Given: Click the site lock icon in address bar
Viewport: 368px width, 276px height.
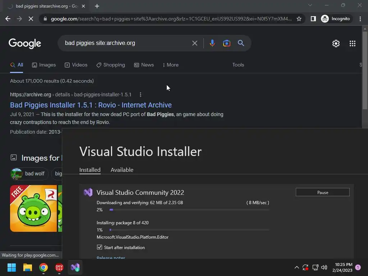Looking at the screenshot, I should tap(45, 19).
